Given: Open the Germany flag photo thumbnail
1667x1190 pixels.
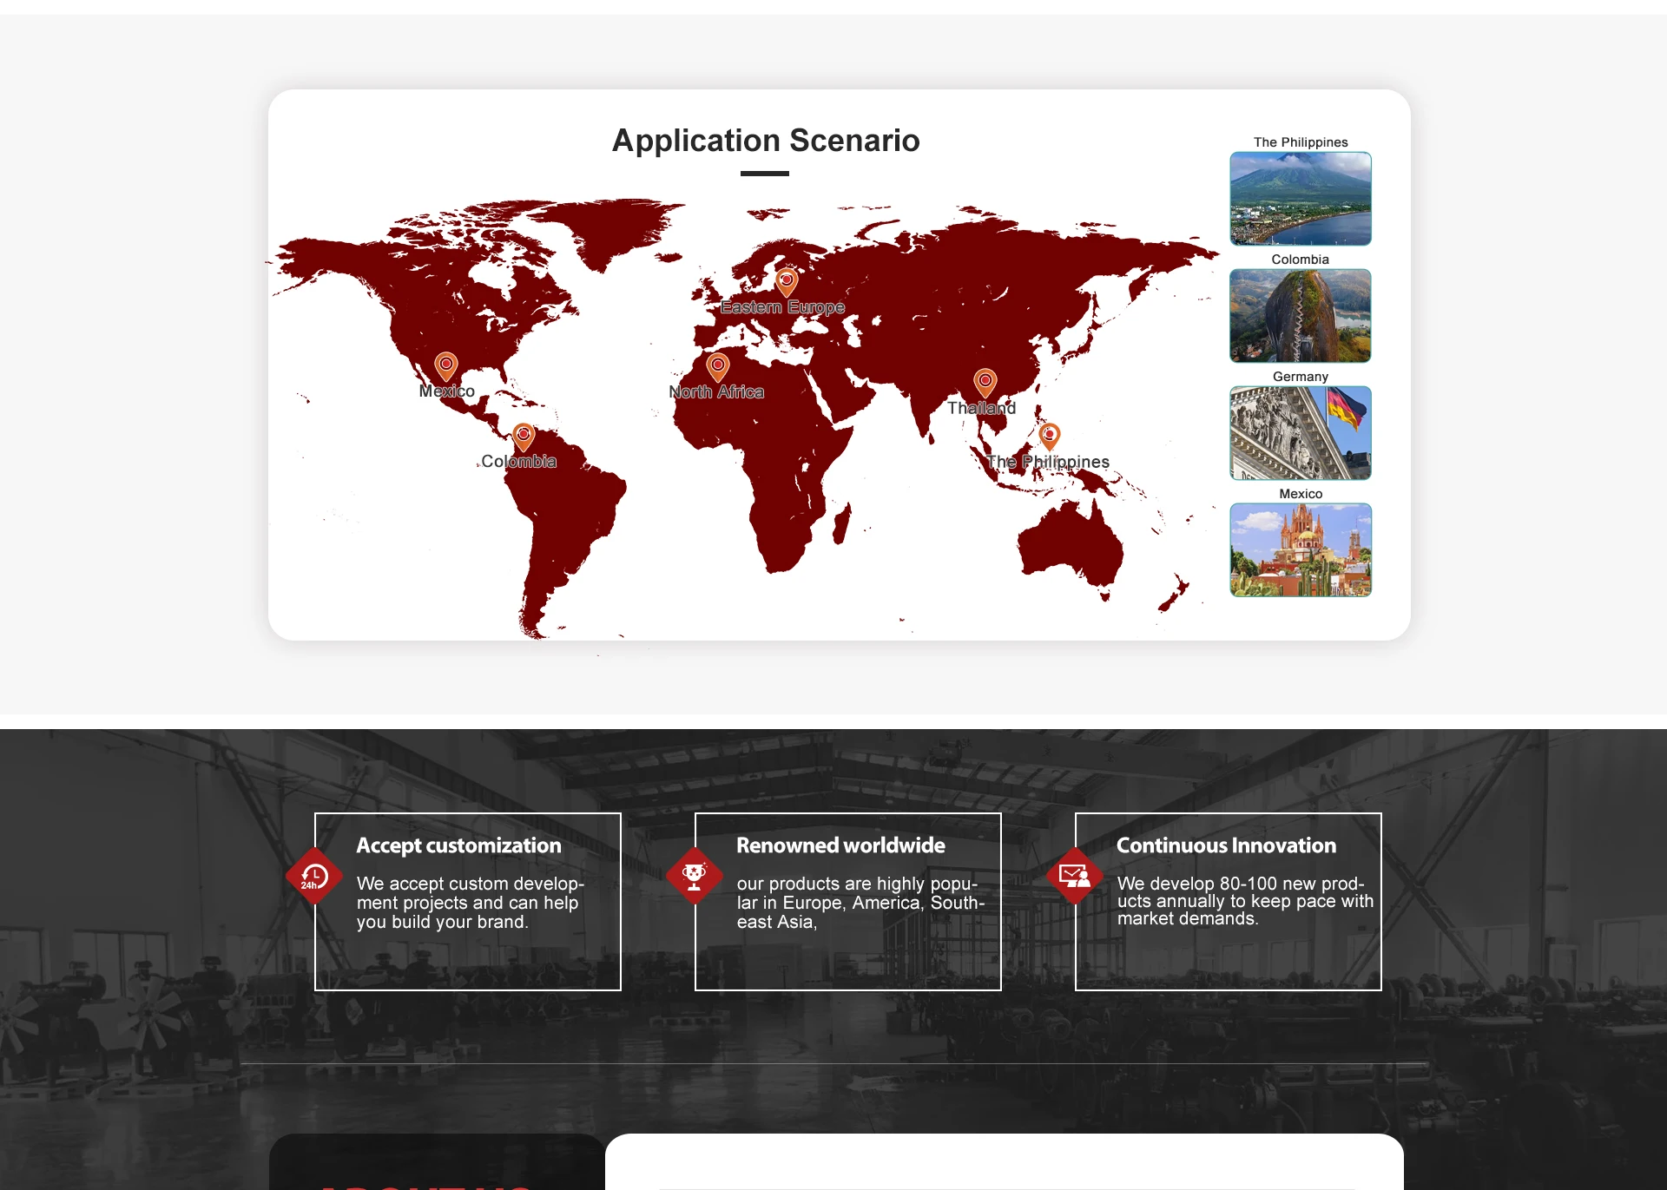Looking at the screenshot, I should (x=1300, y=433).
